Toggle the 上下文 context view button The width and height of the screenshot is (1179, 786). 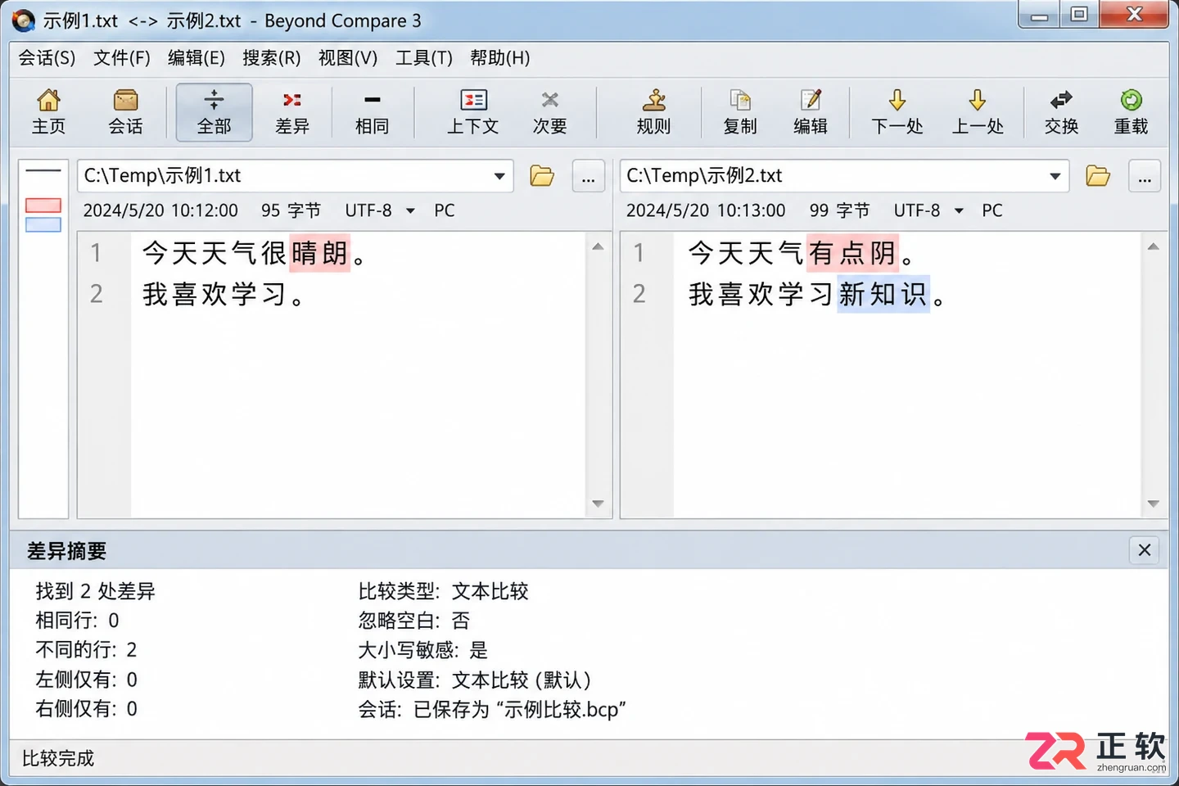tap(472, 112)
